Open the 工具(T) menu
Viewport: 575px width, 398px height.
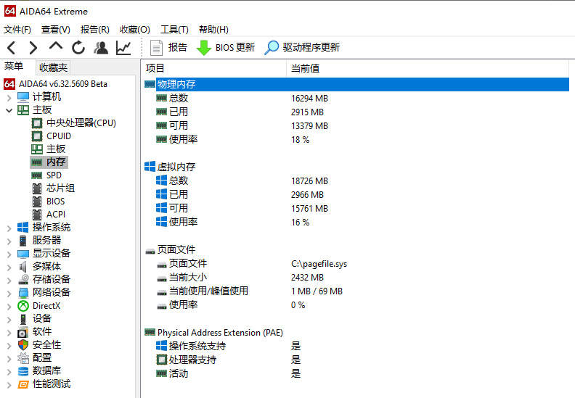(x=174, y=30)
